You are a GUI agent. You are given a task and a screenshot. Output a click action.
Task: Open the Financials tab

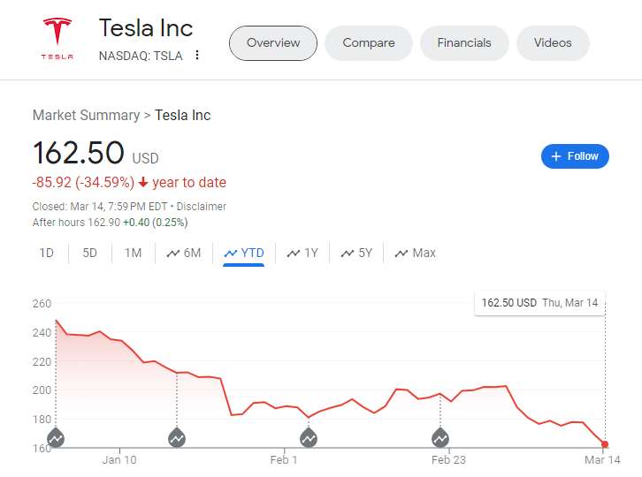464,42
